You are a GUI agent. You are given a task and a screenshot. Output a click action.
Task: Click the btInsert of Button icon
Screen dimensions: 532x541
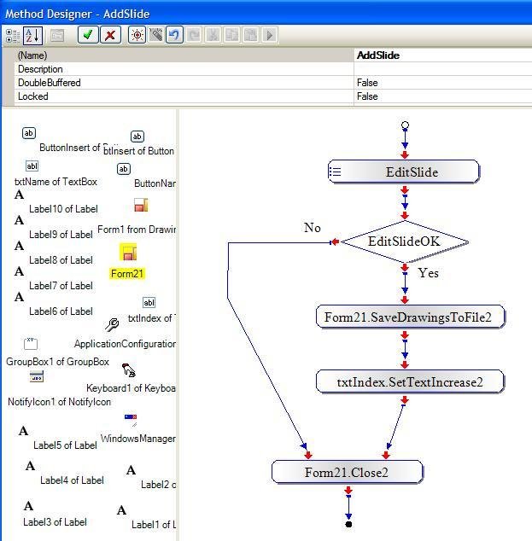pyautogui.click(x=137, y=137)
